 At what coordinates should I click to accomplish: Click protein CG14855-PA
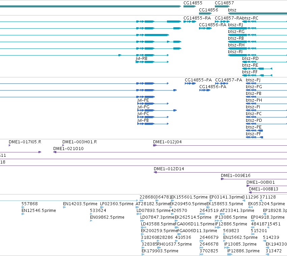pos(198,80)
